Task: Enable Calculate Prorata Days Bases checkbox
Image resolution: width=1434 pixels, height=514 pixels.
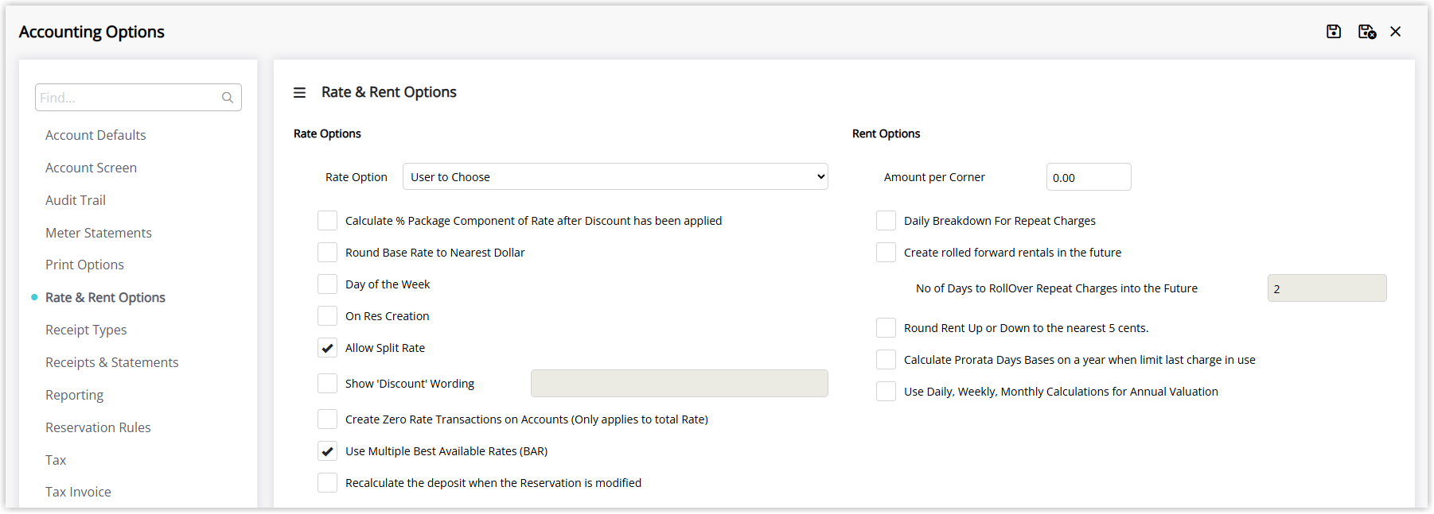Action: [x=886, y=360]
